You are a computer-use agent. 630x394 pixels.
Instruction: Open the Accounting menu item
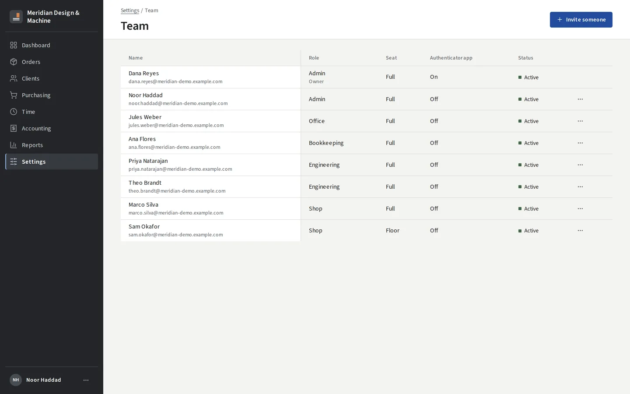pyautogui.click(x=52, y=128)
